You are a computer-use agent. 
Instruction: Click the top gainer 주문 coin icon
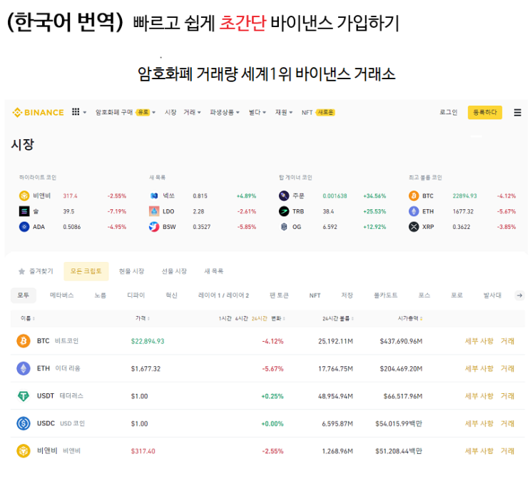(284, 196)
